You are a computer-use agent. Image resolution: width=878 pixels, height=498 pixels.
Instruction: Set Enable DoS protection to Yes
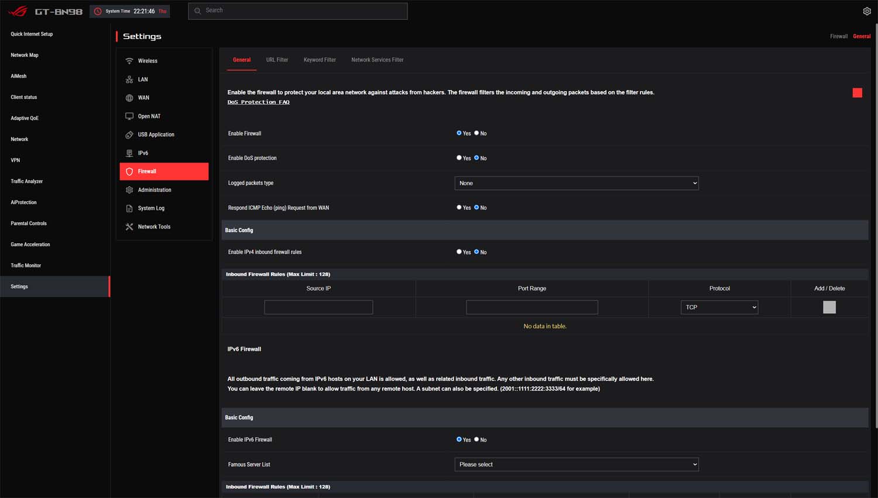coord(459,158)
